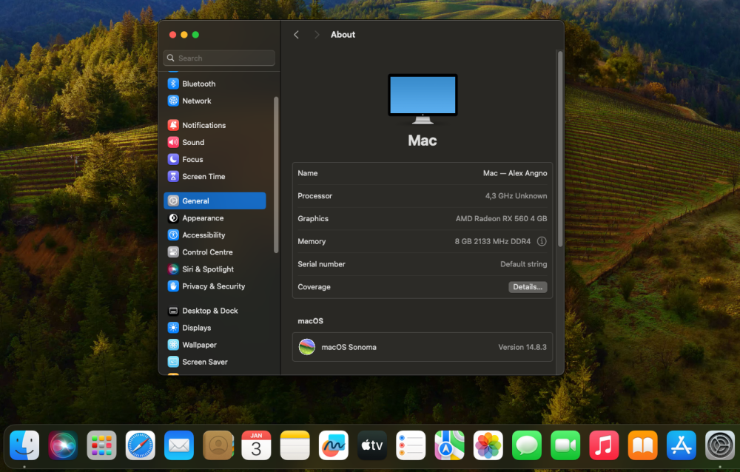Screen dimensions: 740x472
Task: Open Network settings in sidebar
Action: [x=215, y=101]
